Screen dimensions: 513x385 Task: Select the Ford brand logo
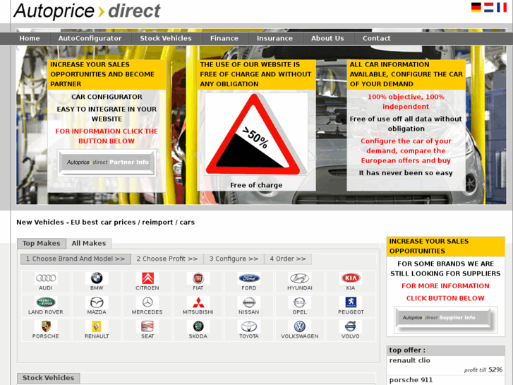pos(249,278)
